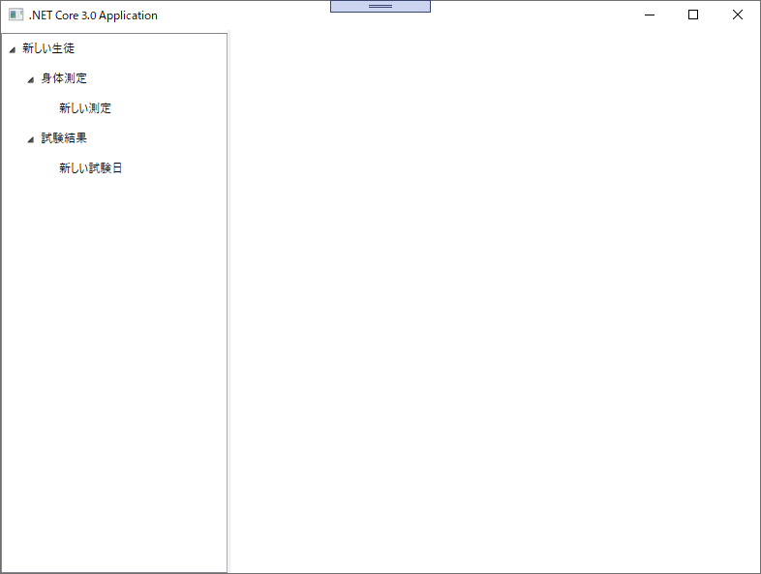Collapse the 新しい生徒 tree node arrow
Screen dimensions: 761x574
click(x=13, y=49)
